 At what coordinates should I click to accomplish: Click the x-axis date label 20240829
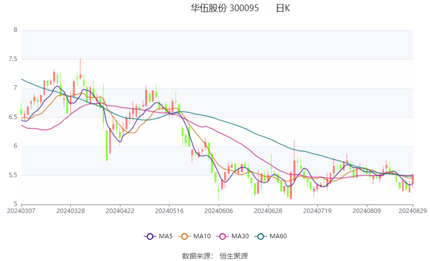(x=412, y=211)
